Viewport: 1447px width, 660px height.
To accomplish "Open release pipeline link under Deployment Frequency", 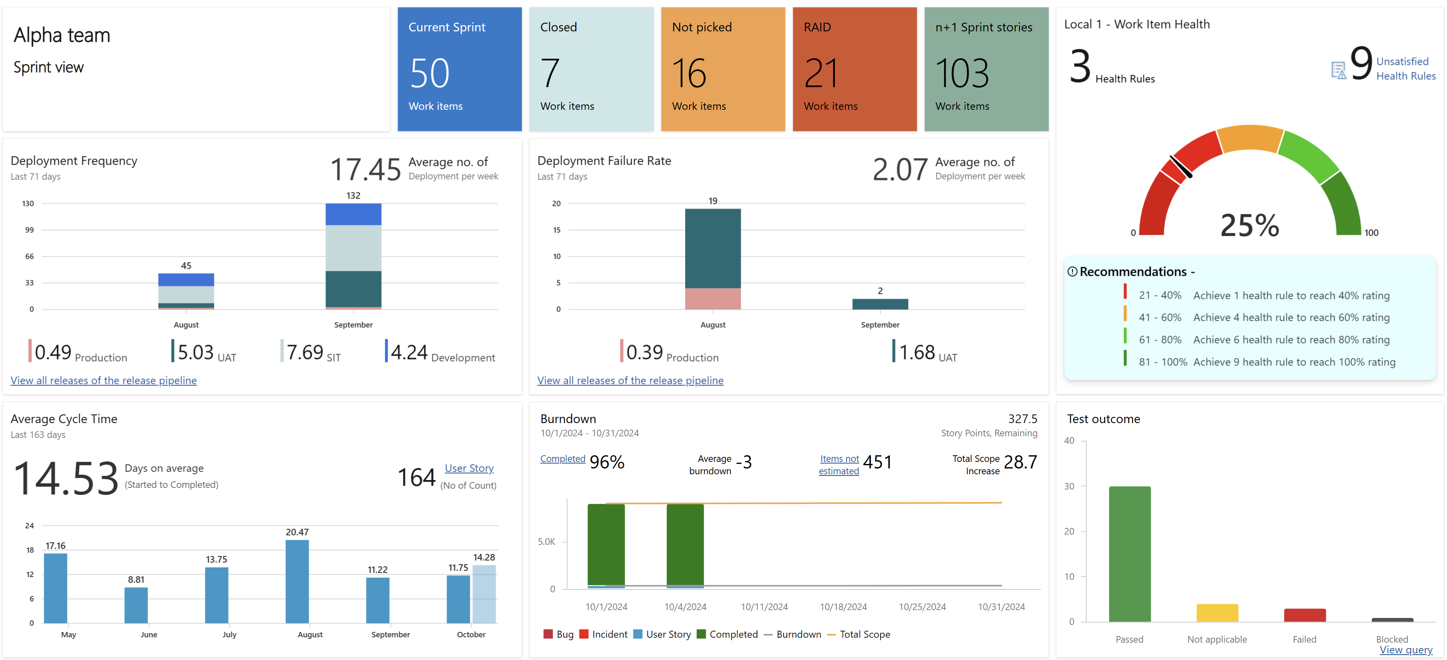I will click(x=103, y=381).
